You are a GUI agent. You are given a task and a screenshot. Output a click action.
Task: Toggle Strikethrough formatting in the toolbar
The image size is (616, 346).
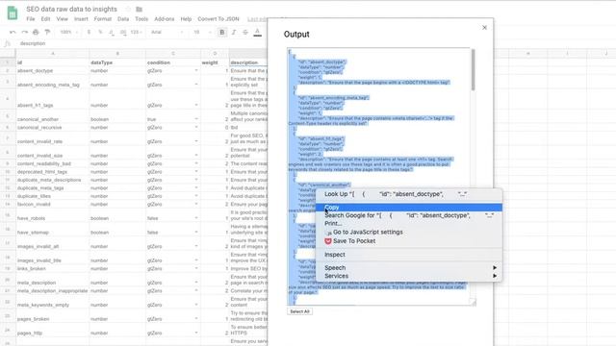tap(245, 32)
